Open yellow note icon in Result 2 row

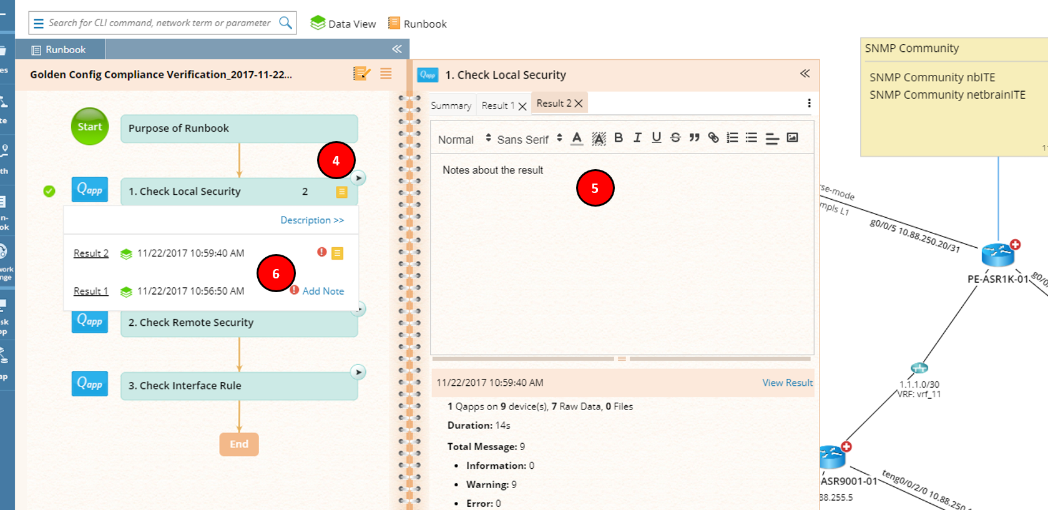[x=337, y=253]
